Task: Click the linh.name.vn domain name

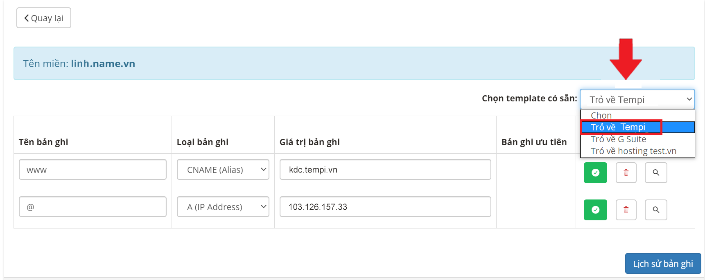Action: tap(103, 64)
